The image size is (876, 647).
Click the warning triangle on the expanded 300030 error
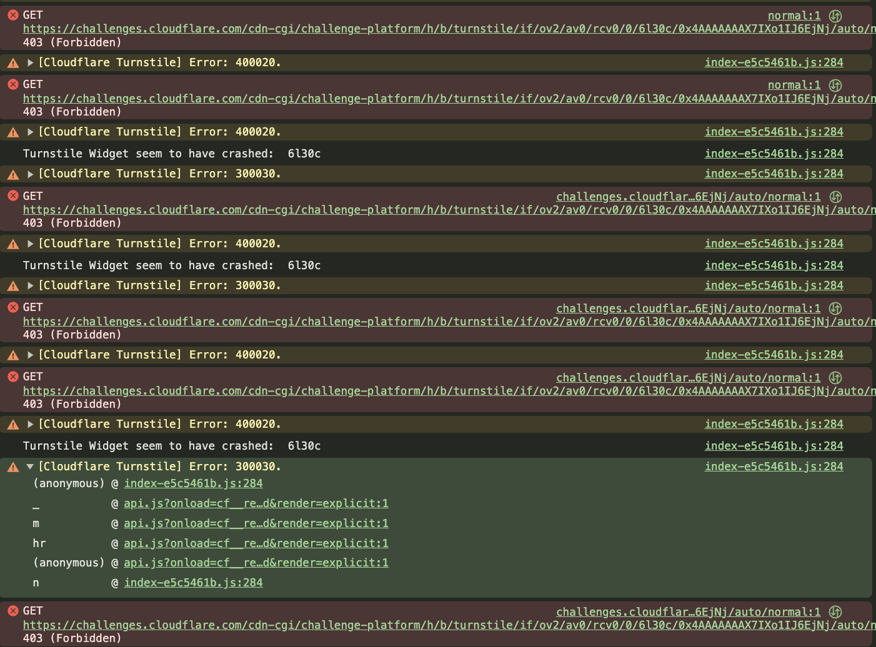12,466
